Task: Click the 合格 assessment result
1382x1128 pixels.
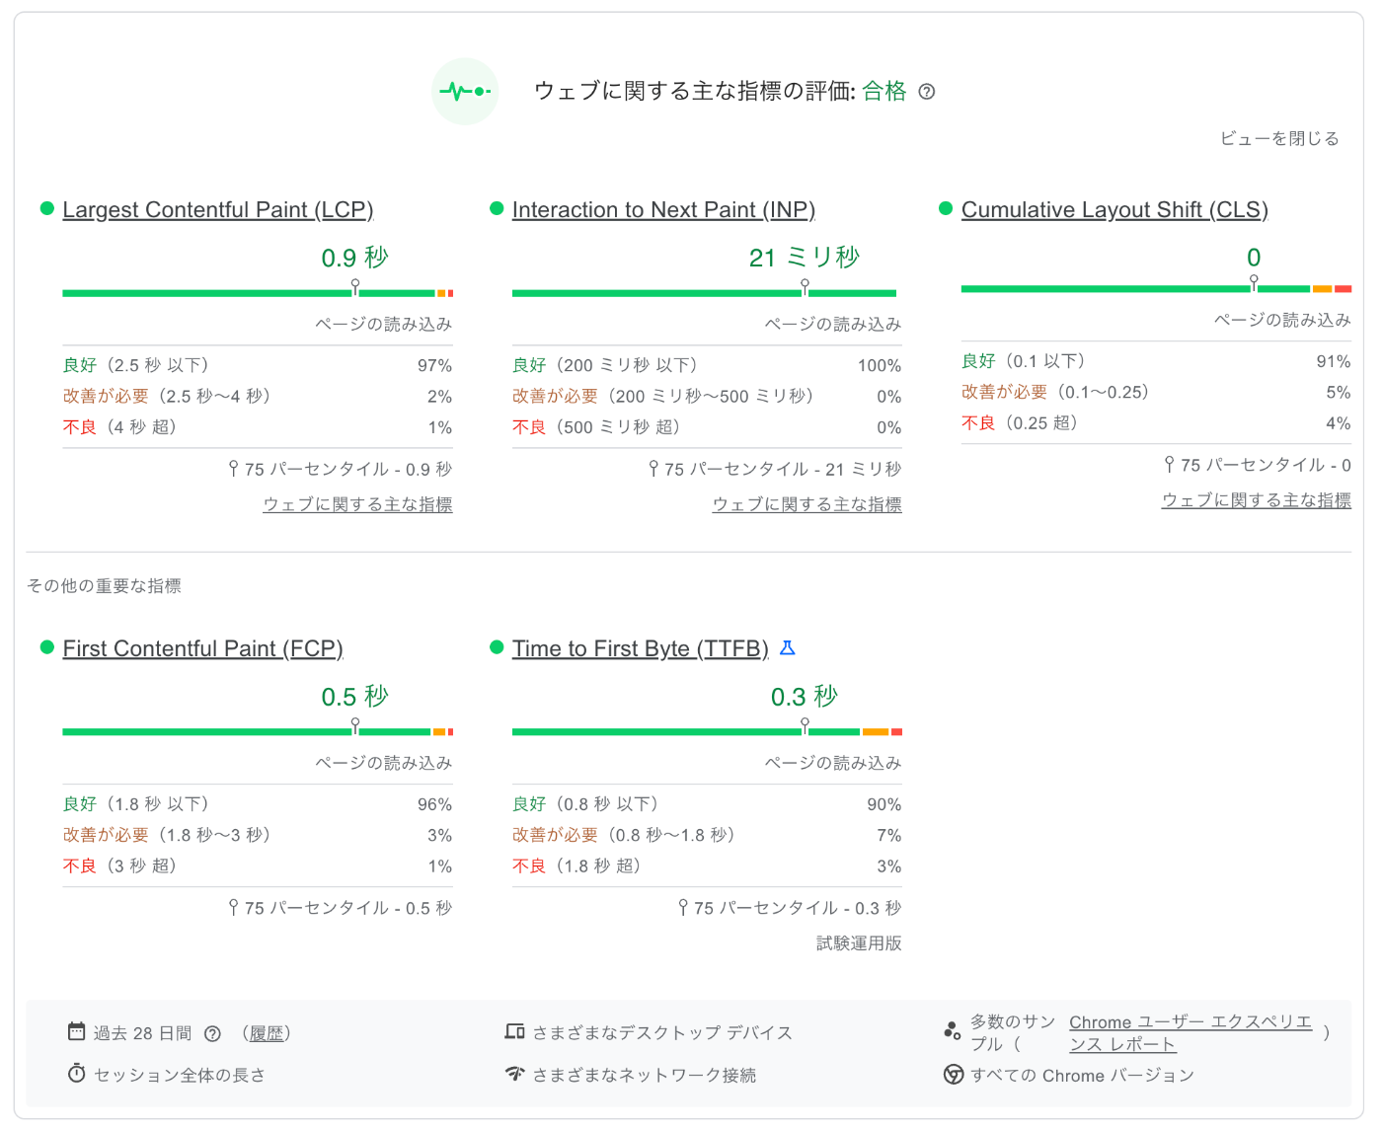Action: [x=884, y=92]
